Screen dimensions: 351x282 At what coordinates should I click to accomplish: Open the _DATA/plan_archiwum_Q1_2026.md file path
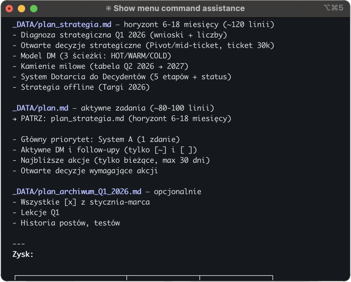click(77, 192)
